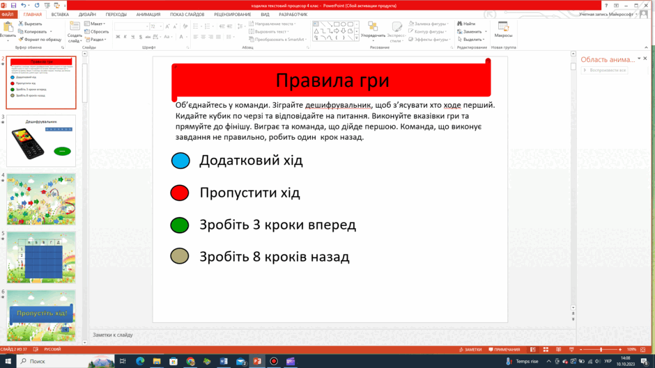
Task: Toggle Italic (К) formatting
Action: pyautogui.click(x=125, y=37)
